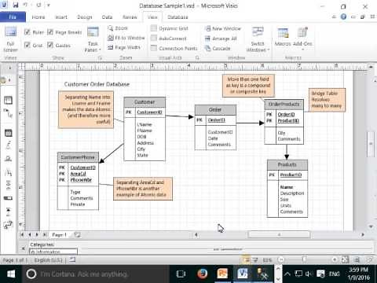The image size is (377, 283).
Task: Open the Customize Quick Access Toolbar arrow
Action: (49, 5)
